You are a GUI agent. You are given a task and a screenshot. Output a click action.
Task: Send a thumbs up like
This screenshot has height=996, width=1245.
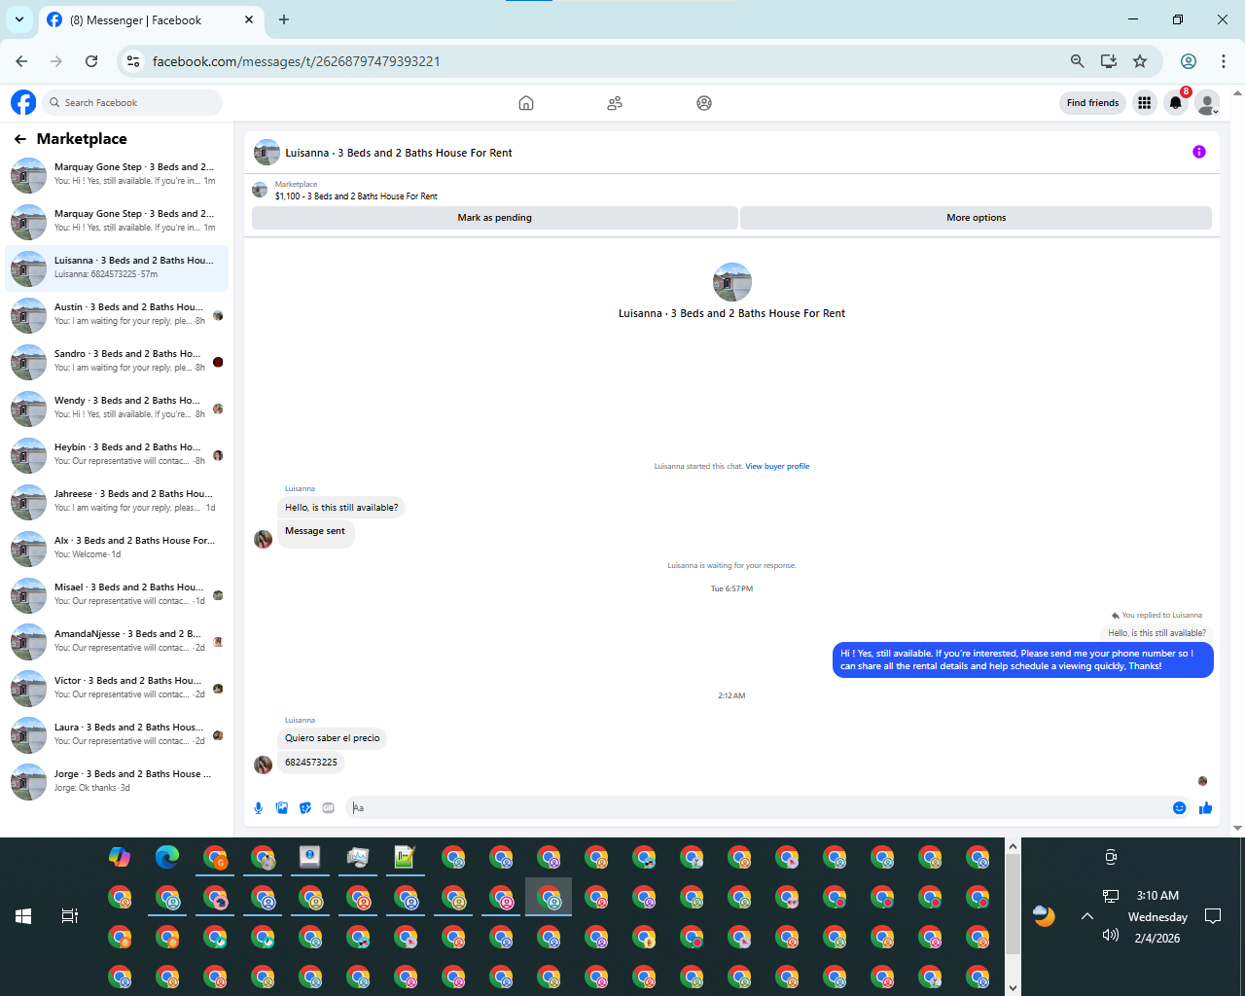tap(1206, 808)
